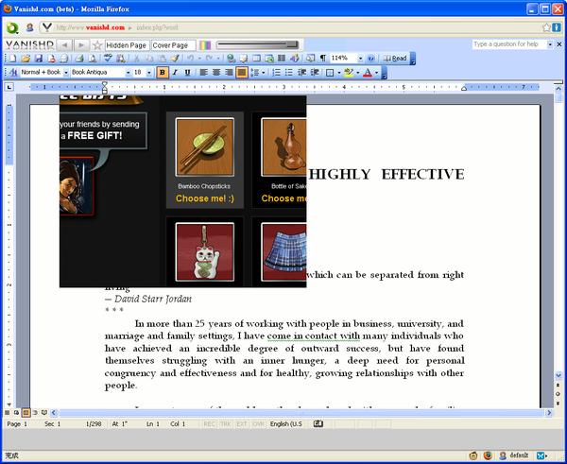The height and width of the screenshot is (464, 567).
Task: Run Spelling and Grammar check
Action: (108, 59)
